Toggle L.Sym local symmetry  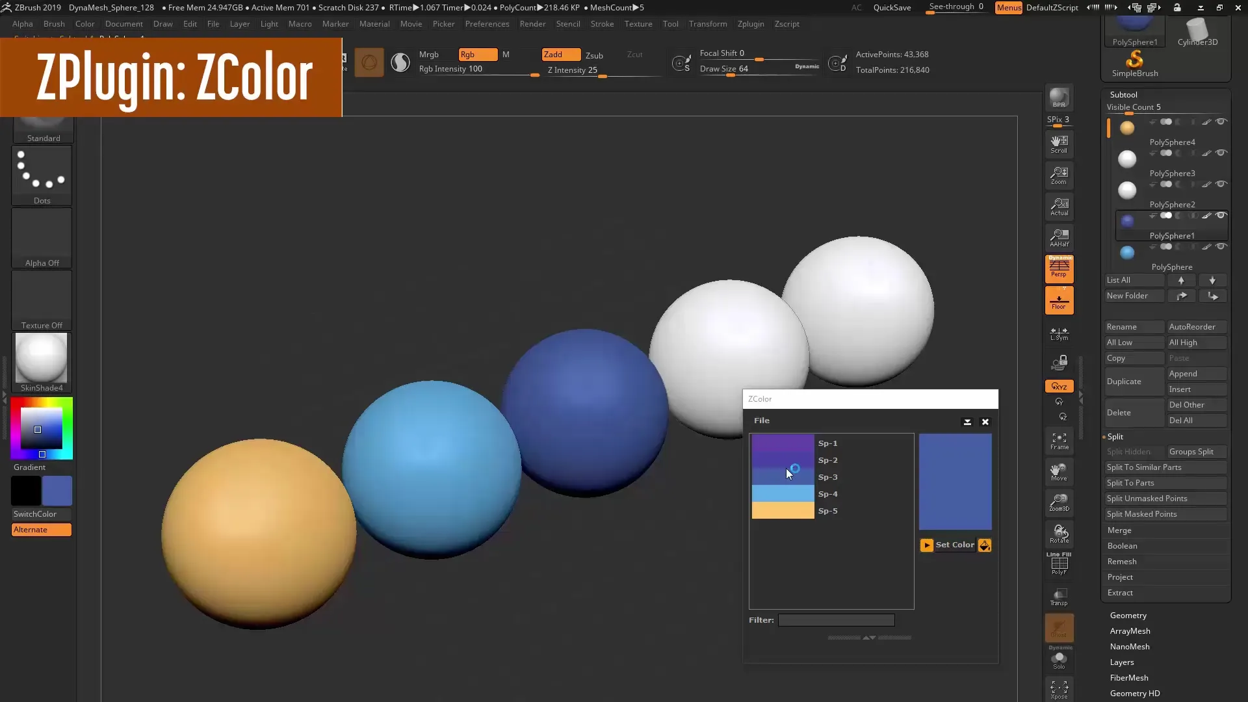point(1059,333)
